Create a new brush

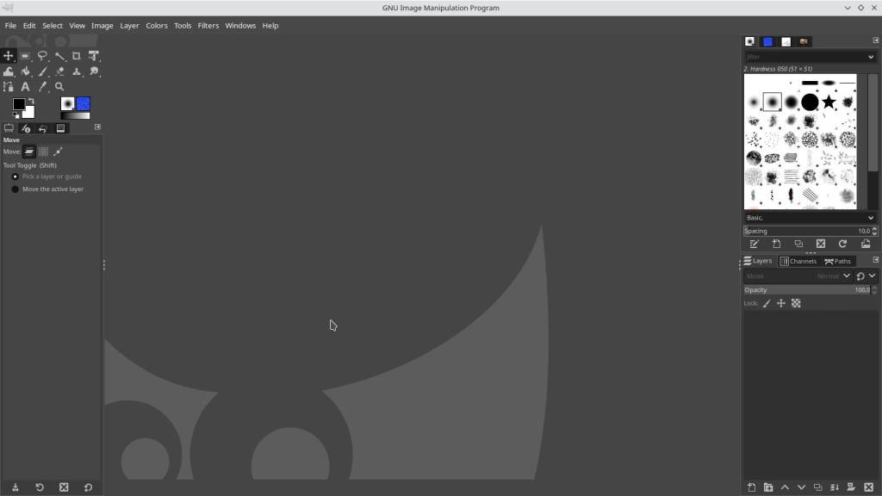[x=776, y=244]
